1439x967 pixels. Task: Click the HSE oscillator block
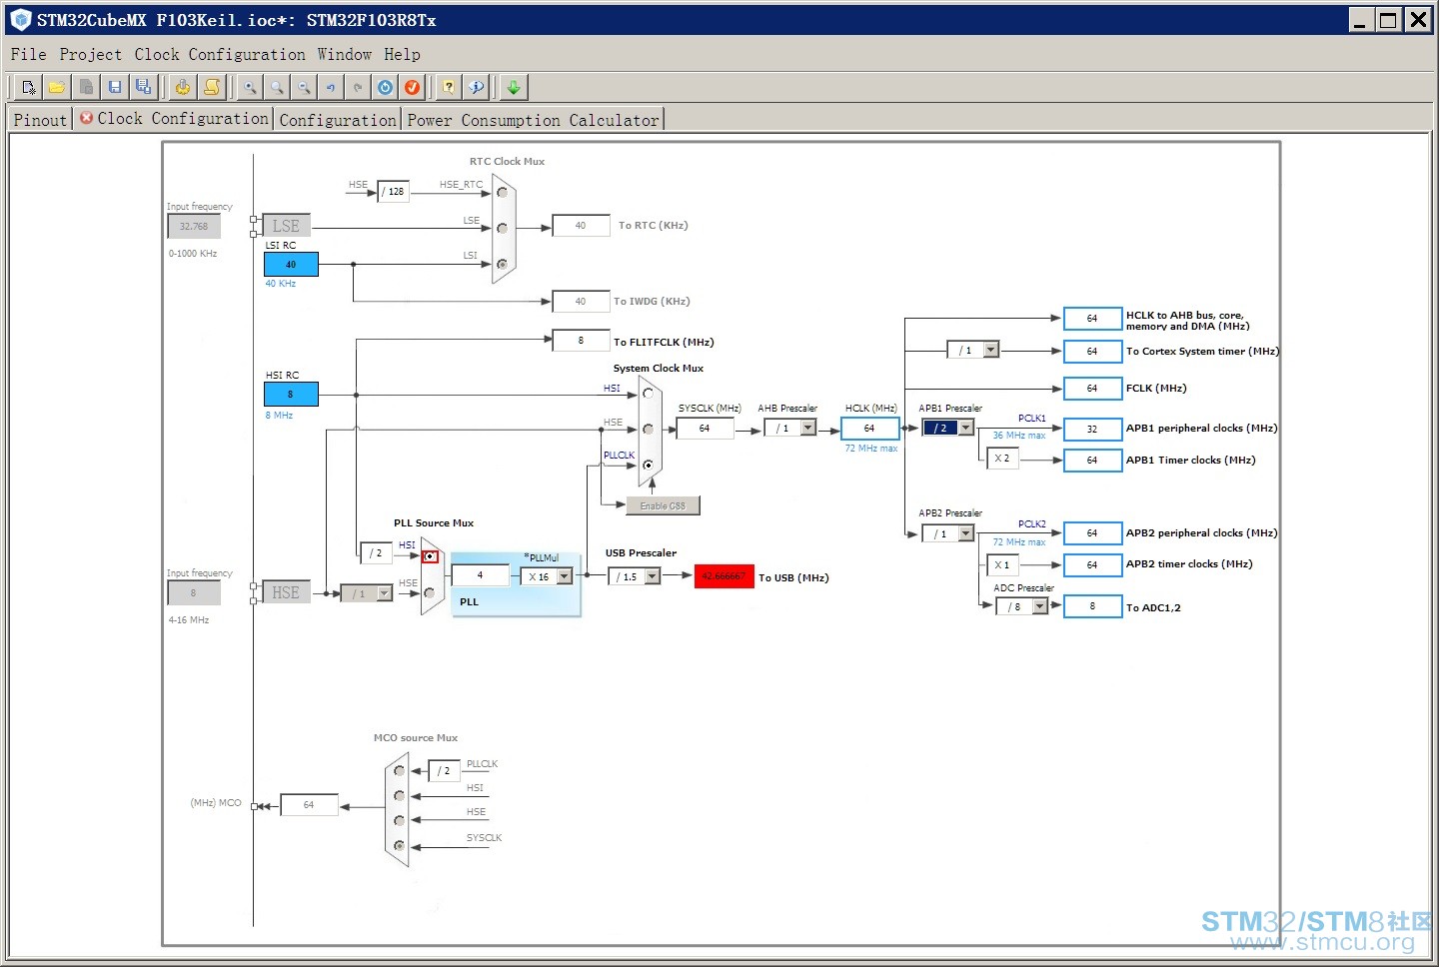[x=286, y=592]
